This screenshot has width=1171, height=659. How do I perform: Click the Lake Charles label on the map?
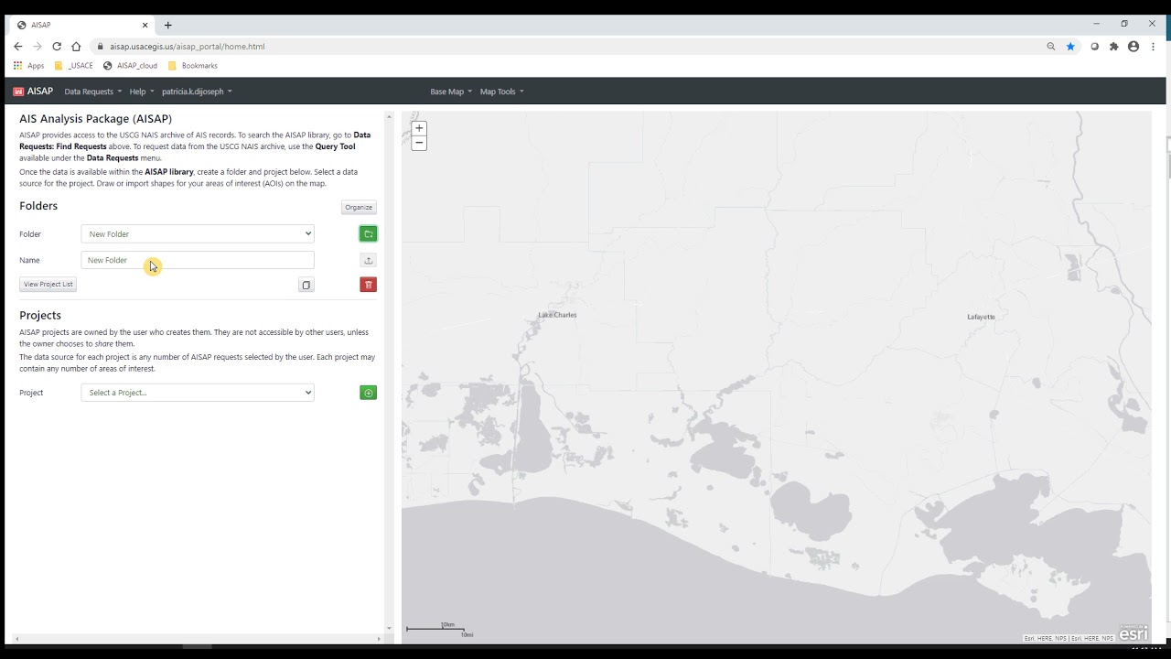[x=557, y=315]
